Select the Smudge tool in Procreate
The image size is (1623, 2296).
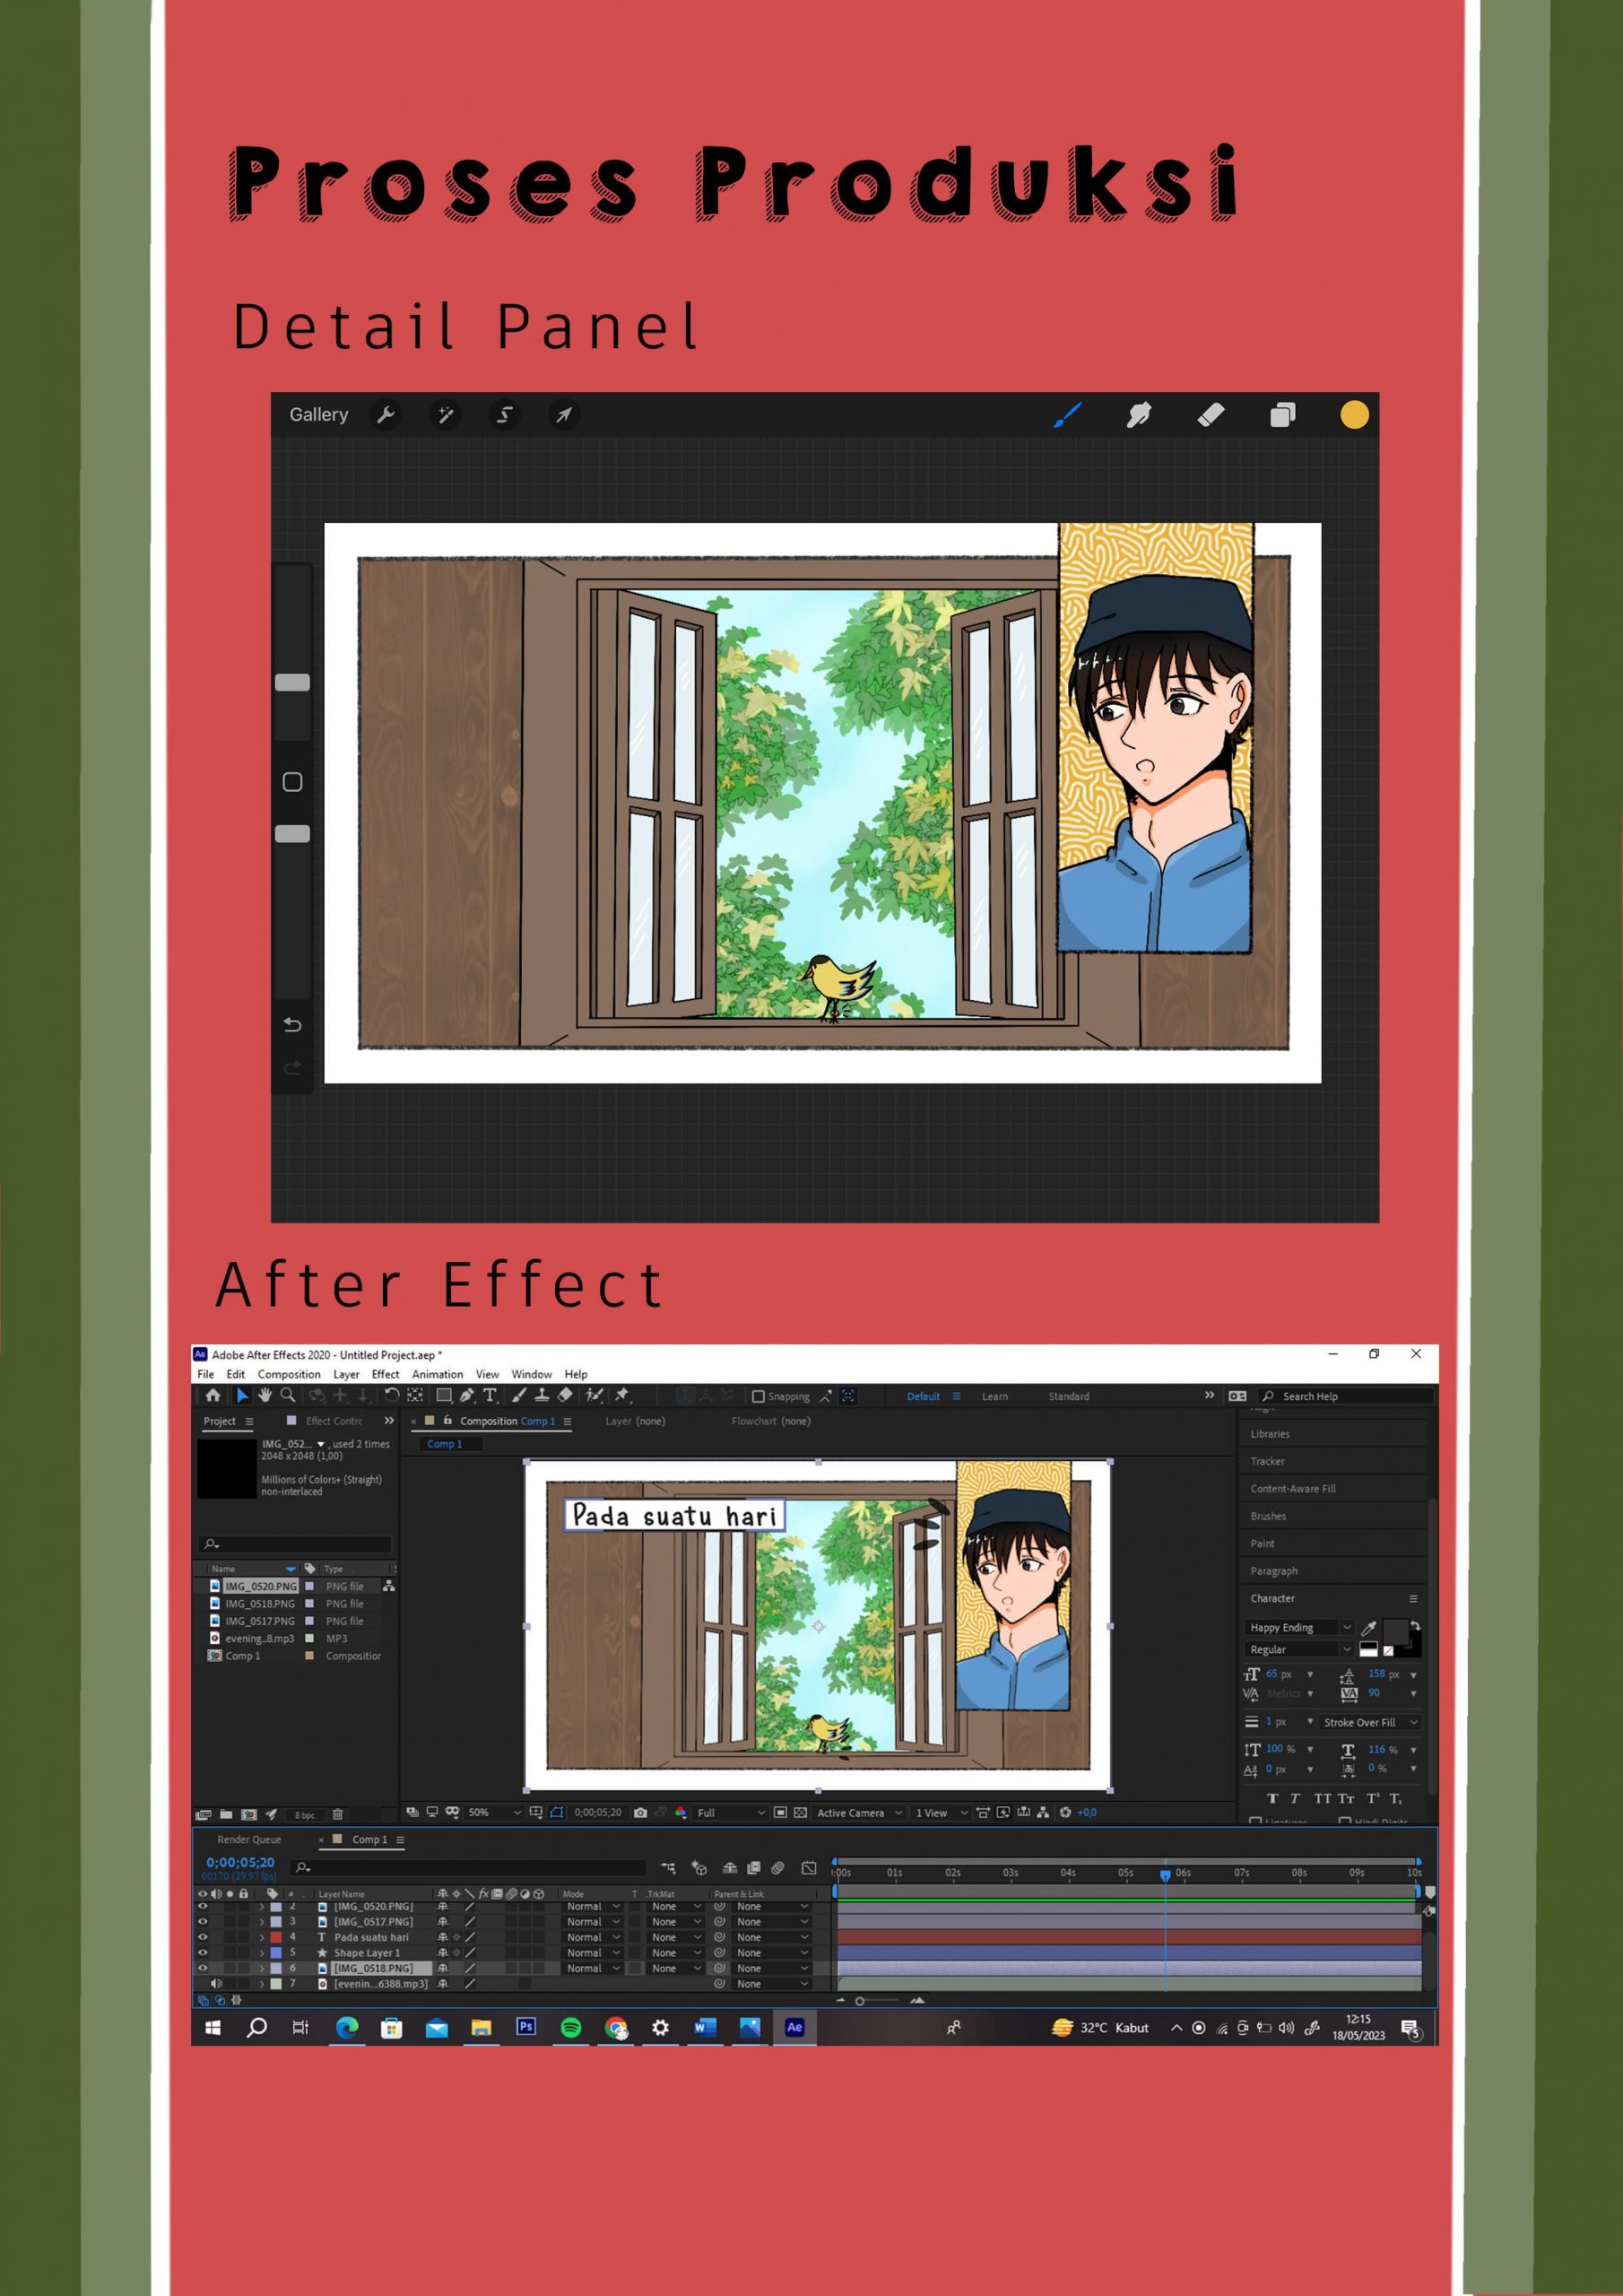point(1138,415)
